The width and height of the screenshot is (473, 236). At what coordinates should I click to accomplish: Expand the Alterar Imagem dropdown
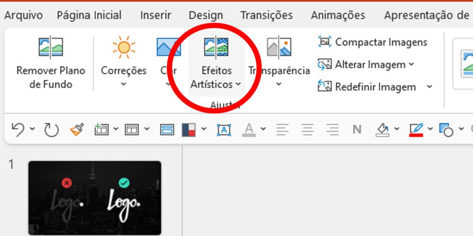(412, 65)
